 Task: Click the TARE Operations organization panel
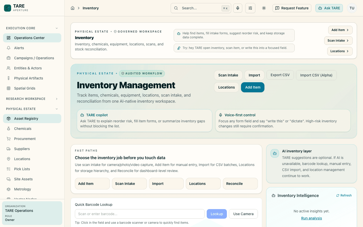[32, 213]
